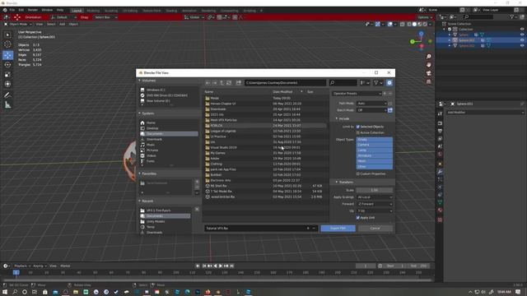Open the Edit menu
This screenshot has height=296, width=527.
tap(21, 10)
